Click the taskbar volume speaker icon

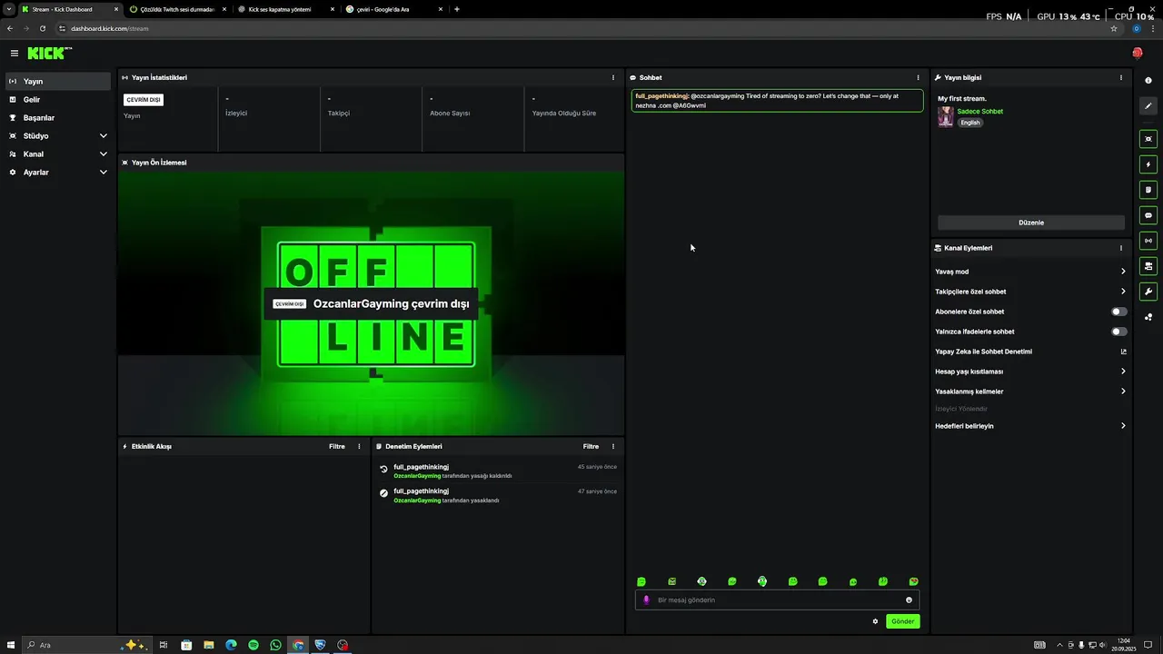pos(1101,645)
